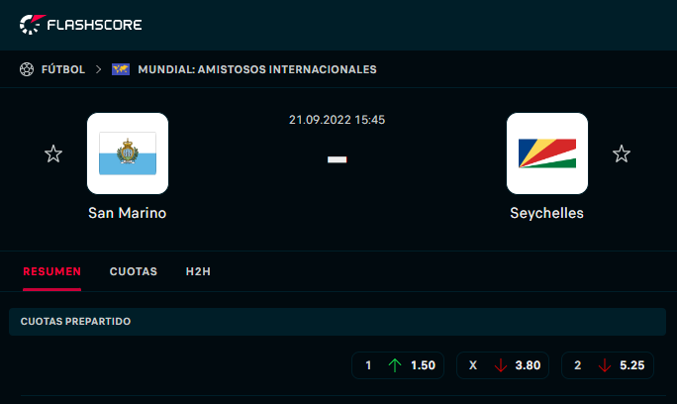Click the Seychelles team name
The width and height of the screenshot is (677, 404).
pyautogui.click(x=547, y=213)
